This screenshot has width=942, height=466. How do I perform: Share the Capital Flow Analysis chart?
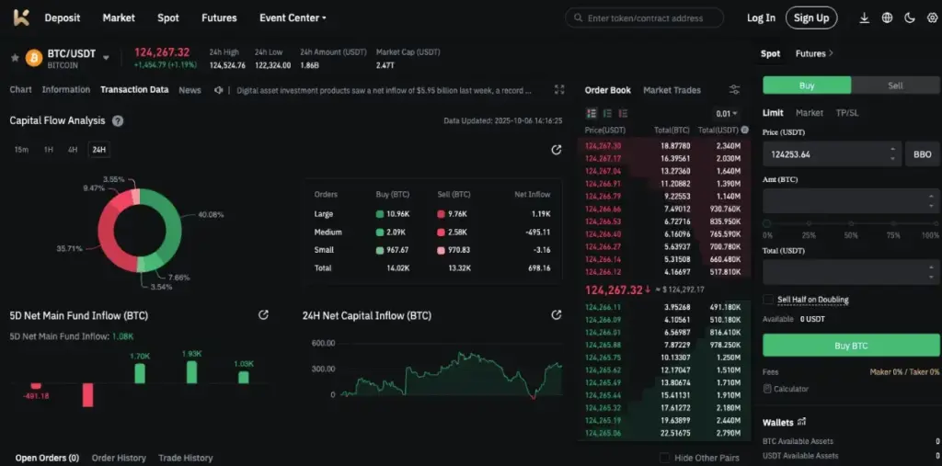[x=557, y=150]
